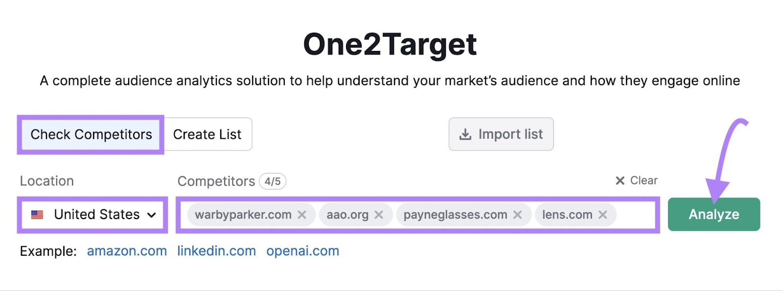This screenshot has height=291, width=783.
Task: Remove payneglasses.com using its X icon
Action: 519,214
